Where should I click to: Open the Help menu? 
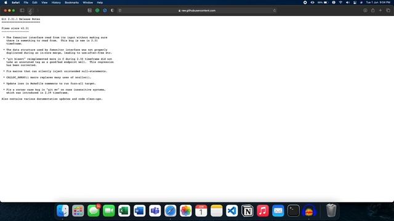coord(100,2)
